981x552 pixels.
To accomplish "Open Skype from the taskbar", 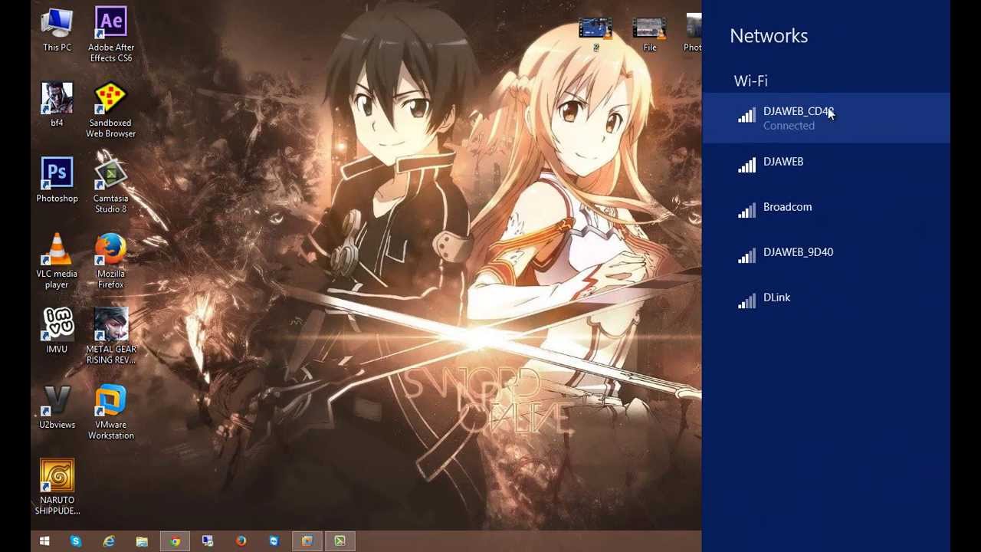I will [76, 541].
